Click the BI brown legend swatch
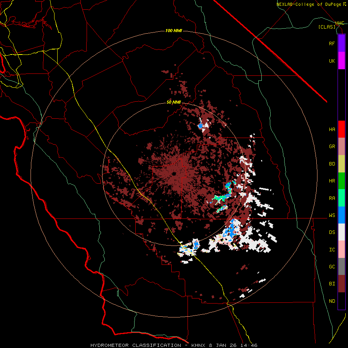348x348 pixels. tap(341, 284)
